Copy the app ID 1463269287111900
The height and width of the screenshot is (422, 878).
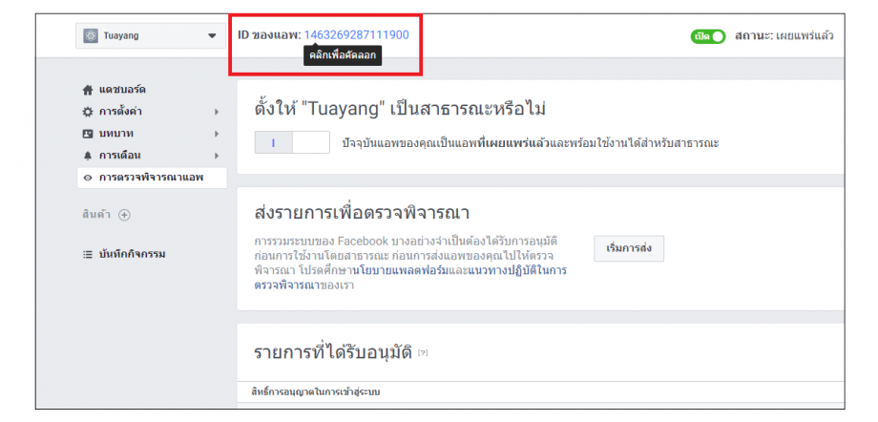tap(356, 34)
